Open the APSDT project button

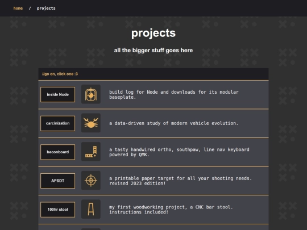click(x=58, y=181)
